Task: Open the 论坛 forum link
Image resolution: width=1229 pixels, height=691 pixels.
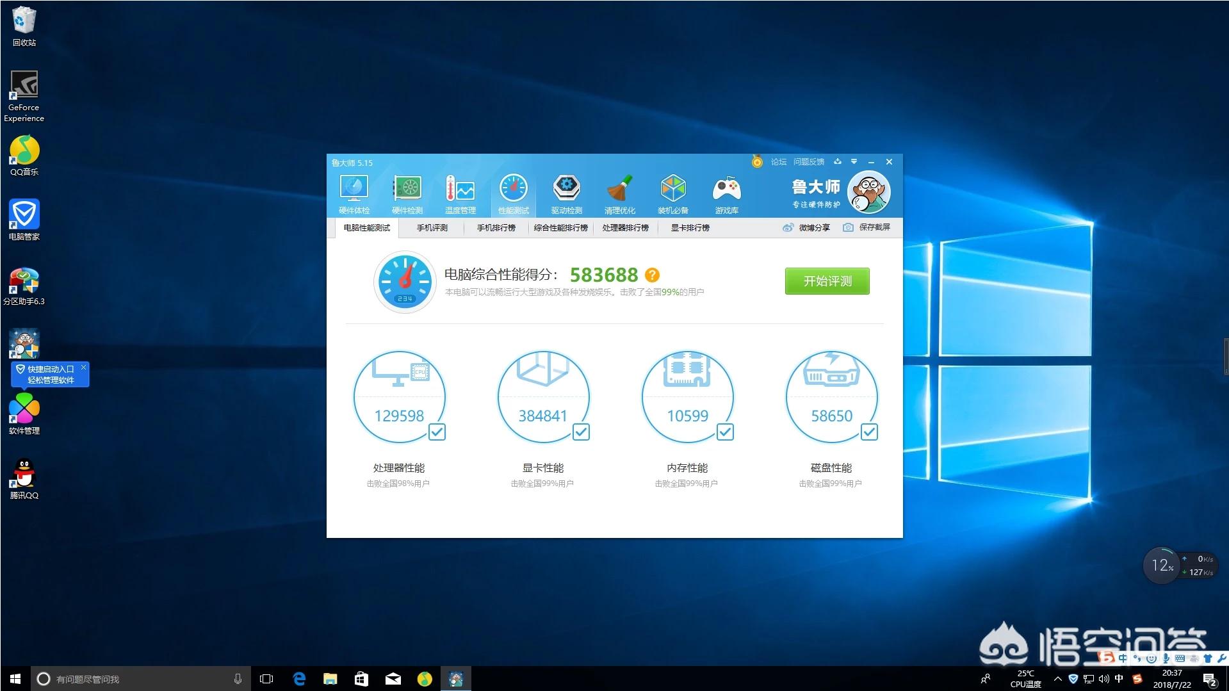Action: coord(779,162)
